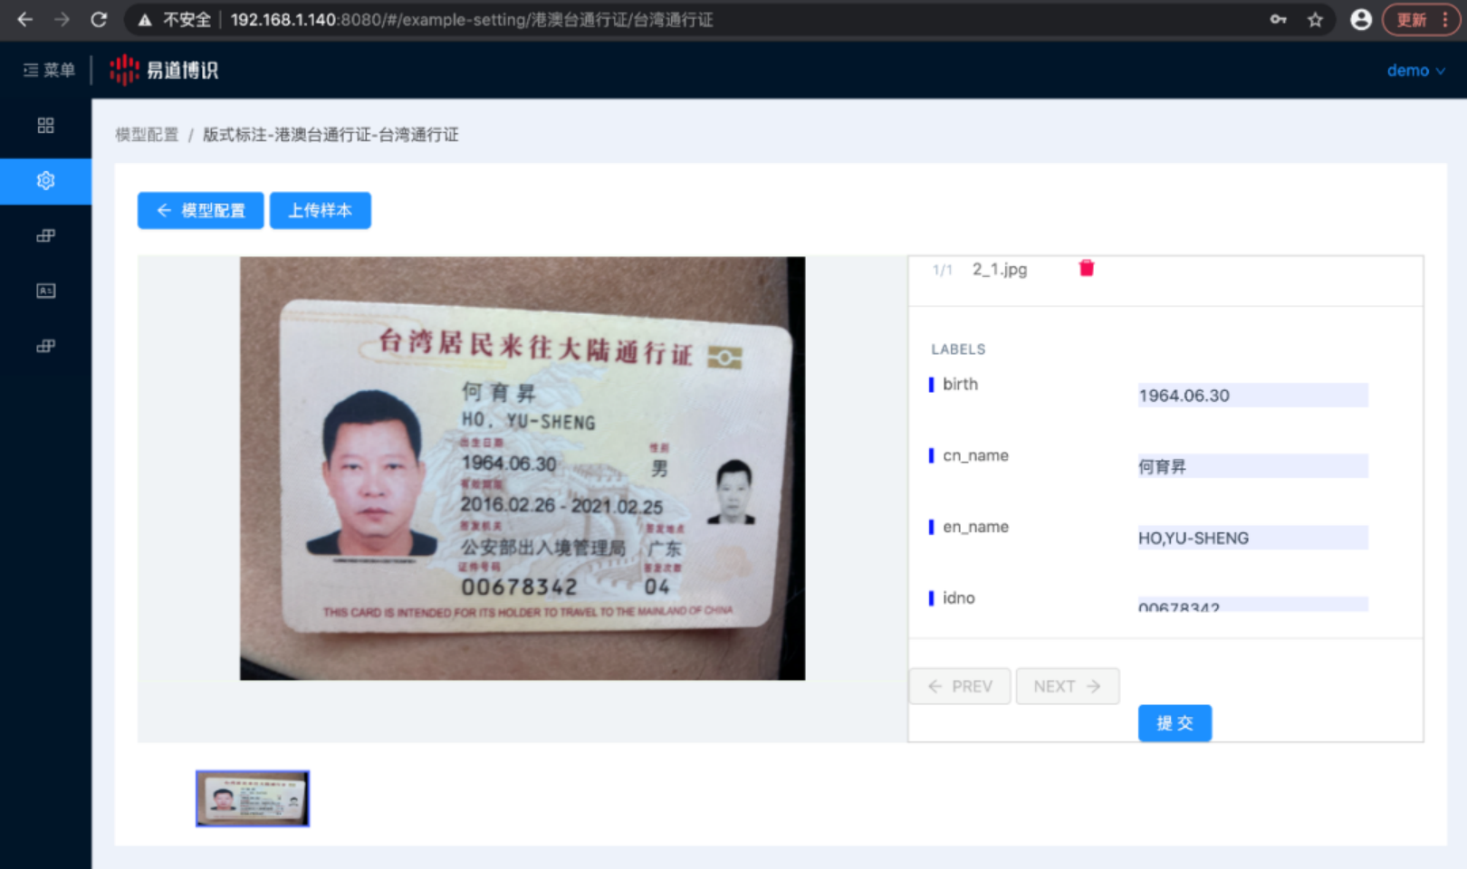Viewport: 1467px width, 869px height.
Task: Open the dashboard grid icon in sidebar
Action: tap(45, 126)
